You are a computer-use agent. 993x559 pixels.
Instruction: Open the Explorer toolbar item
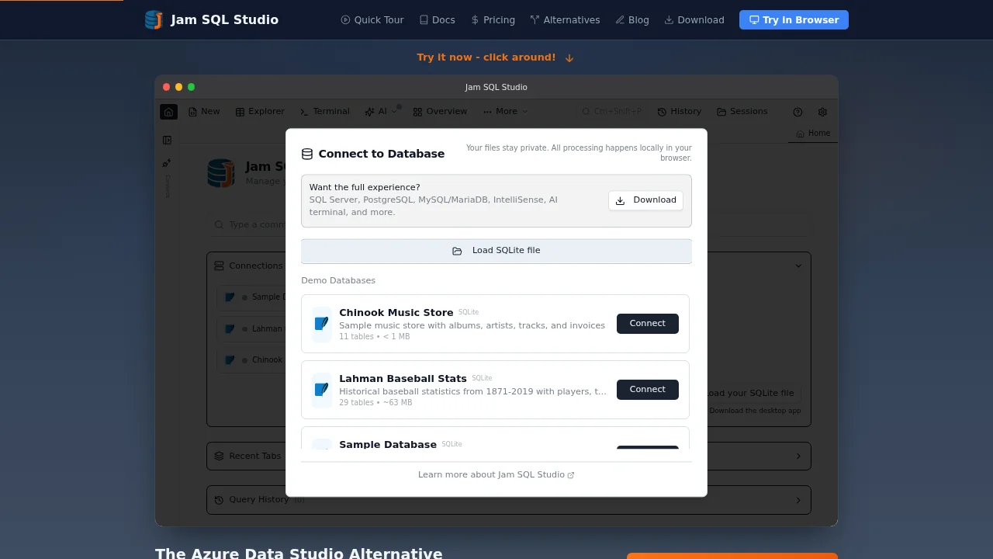click(x=260, y=112)
